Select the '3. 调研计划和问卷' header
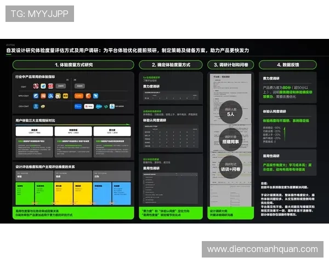 pos(230,65)
